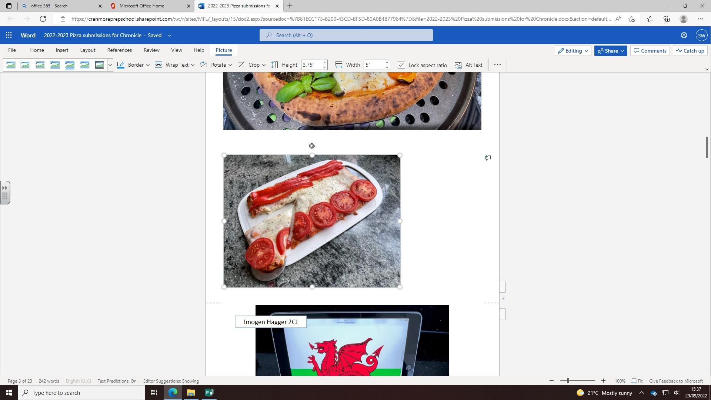Open the app launcher waffle icon
The width and height of the screenshot is (711, 400).
coord(9,35)
